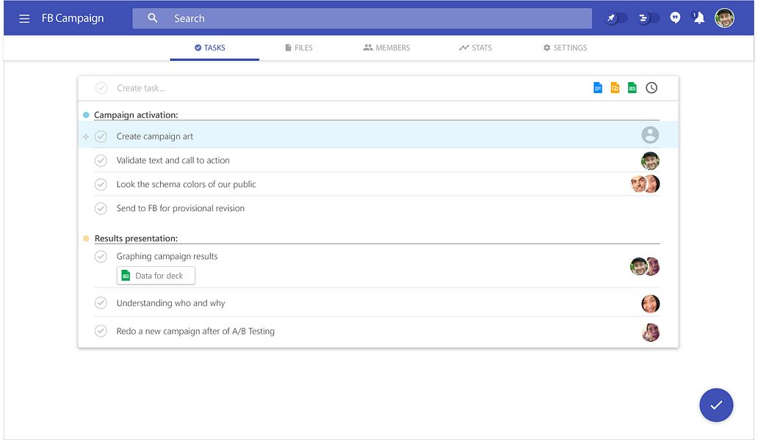
Task: Open the chat messages icon
Action: (x=675, y=18)
